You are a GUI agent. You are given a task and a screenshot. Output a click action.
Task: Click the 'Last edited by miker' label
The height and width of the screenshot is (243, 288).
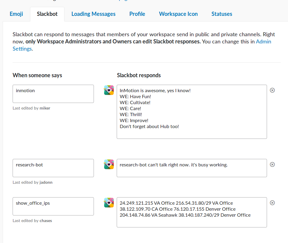[x=31, y=108]
